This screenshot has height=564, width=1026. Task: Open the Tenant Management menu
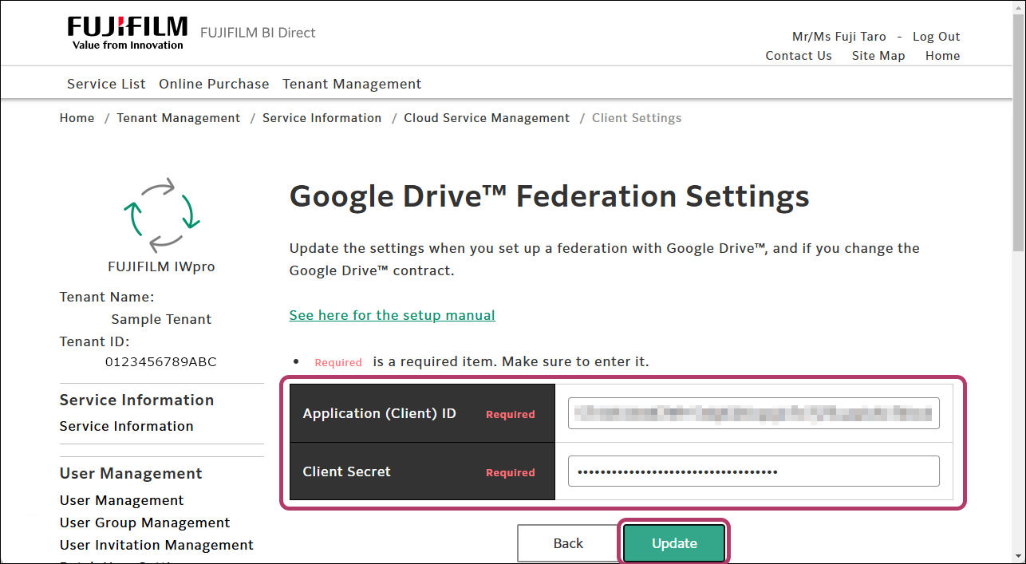point(352,84)
